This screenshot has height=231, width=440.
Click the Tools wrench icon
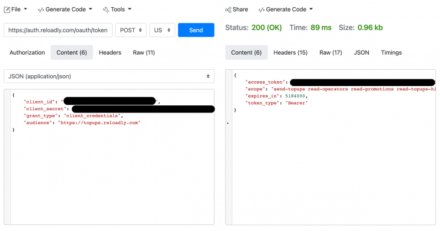click(x=106, y=10)
